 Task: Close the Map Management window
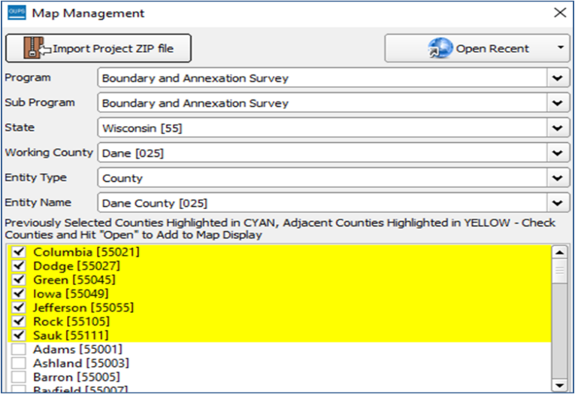pyautogui.click(x=558, y=13)
